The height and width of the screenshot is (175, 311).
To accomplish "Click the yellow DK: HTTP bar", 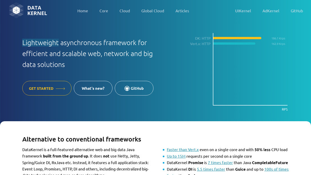I will coord(237,38).
